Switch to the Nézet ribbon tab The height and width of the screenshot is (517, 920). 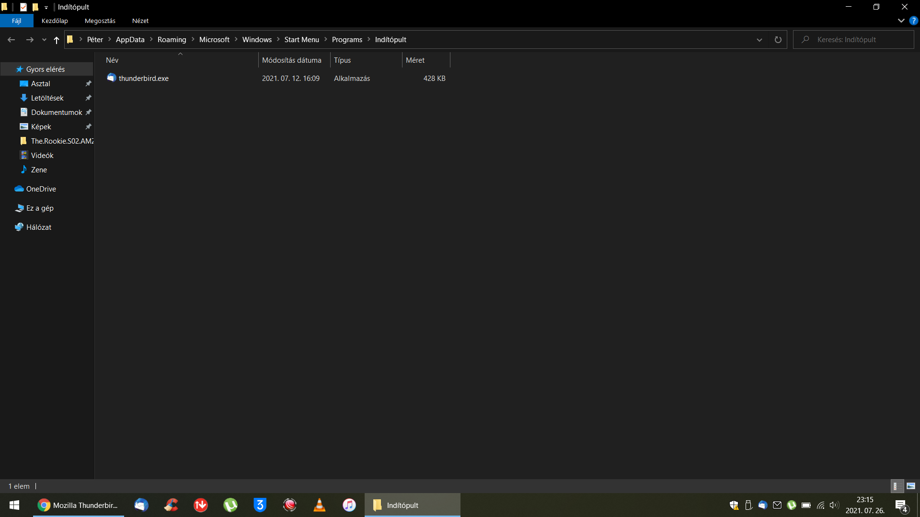tap(140, 21)
